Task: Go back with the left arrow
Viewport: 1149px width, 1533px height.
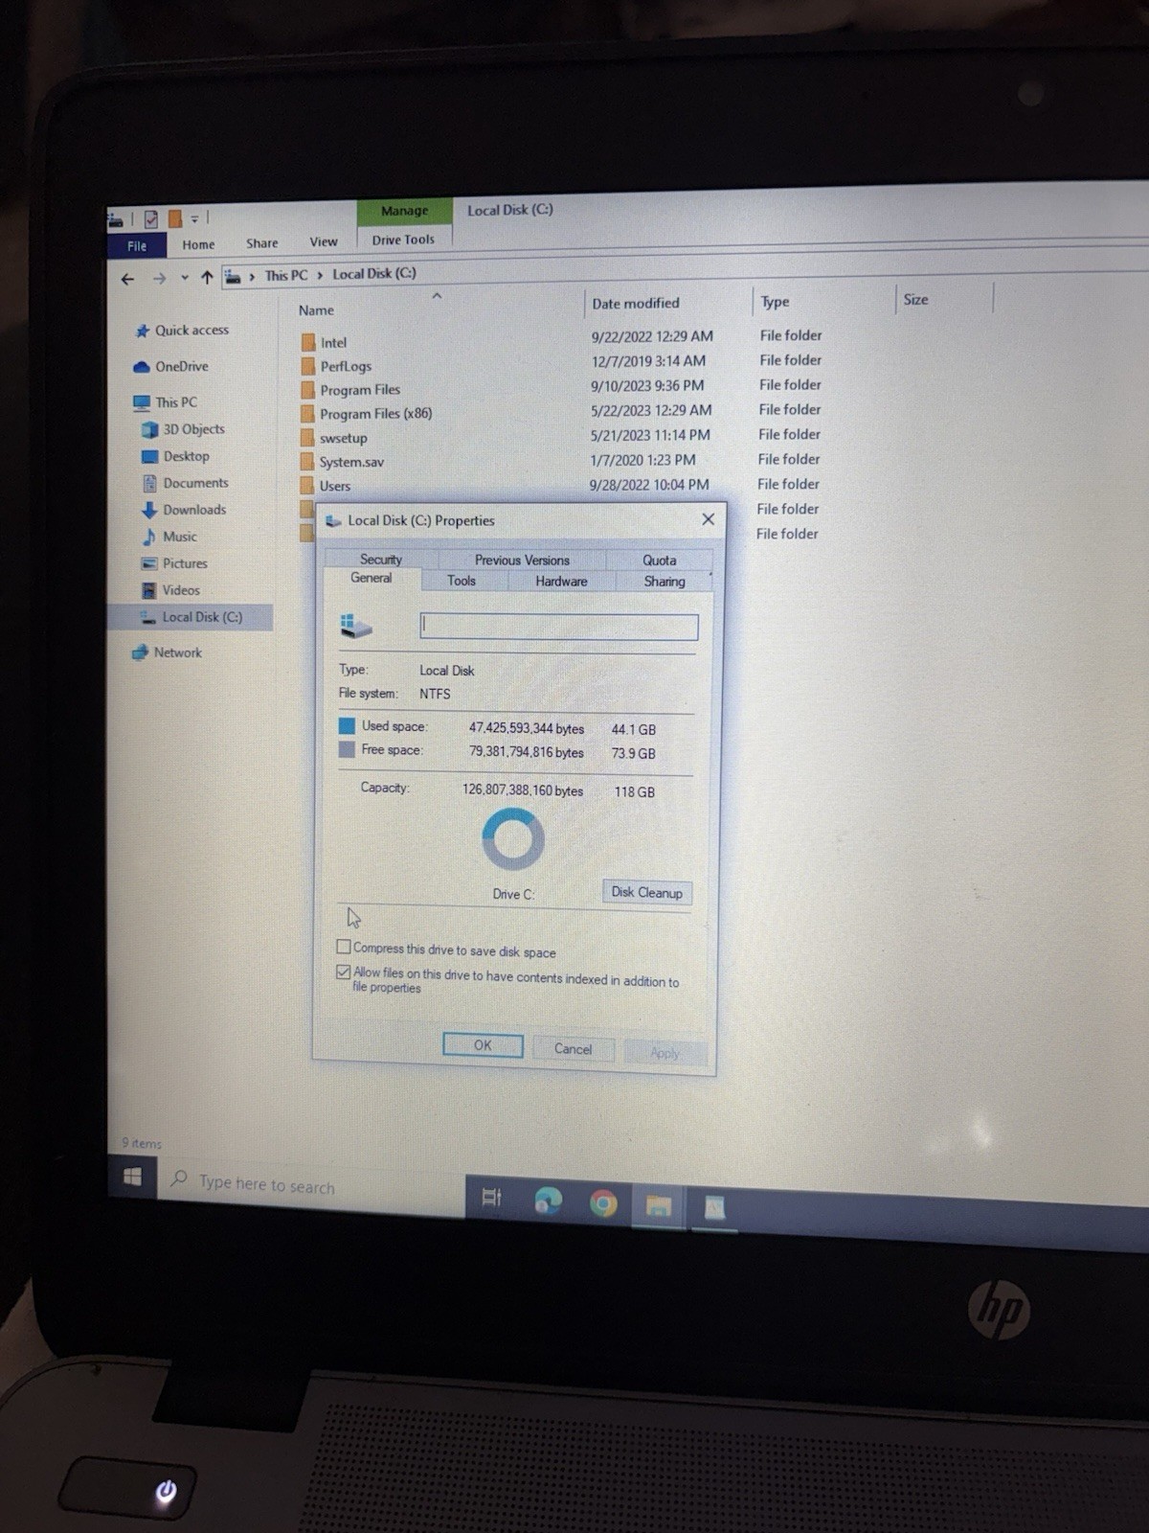Action: click(127, 279)
